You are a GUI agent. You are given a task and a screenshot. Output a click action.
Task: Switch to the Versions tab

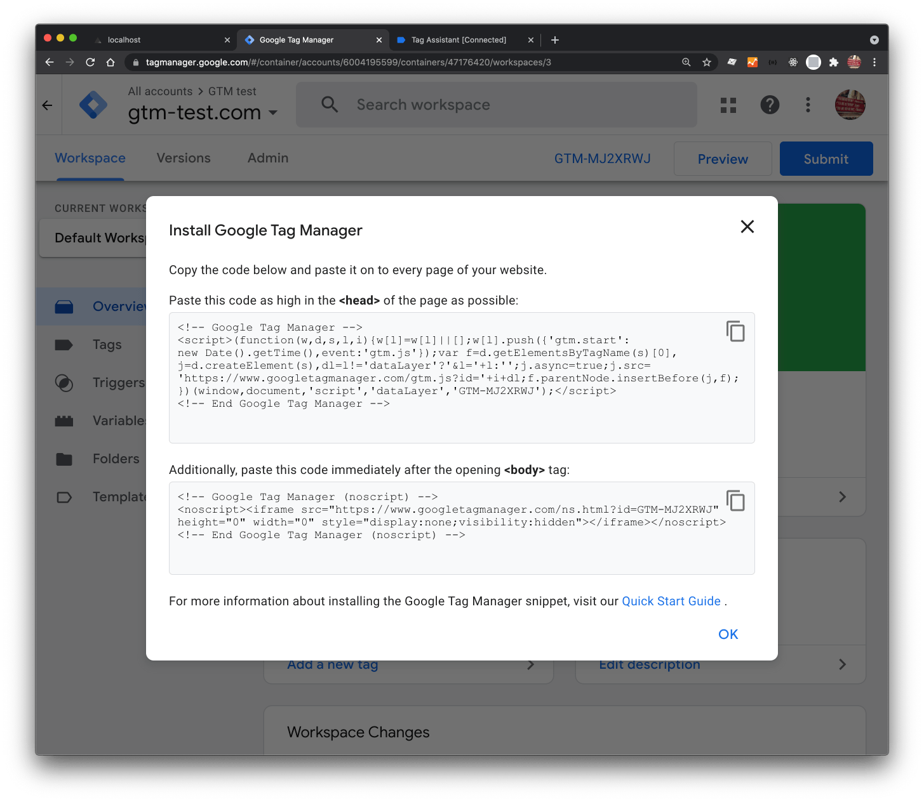(x=183, y=158)
